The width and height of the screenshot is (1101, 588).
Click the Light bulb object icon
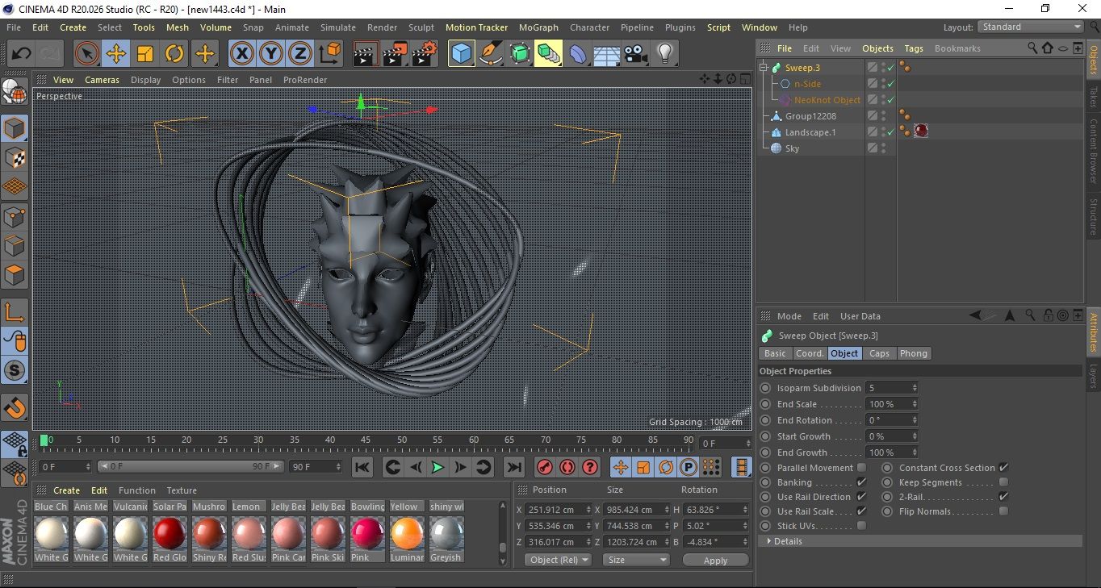pos(664,54)
